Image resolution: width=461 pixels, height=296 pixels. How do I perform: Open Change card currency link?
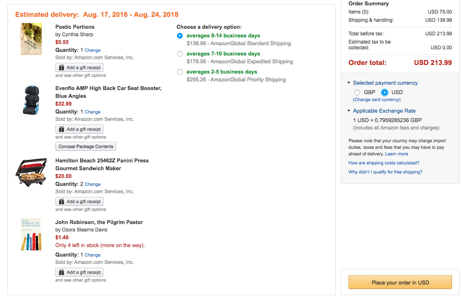point(377,99)
